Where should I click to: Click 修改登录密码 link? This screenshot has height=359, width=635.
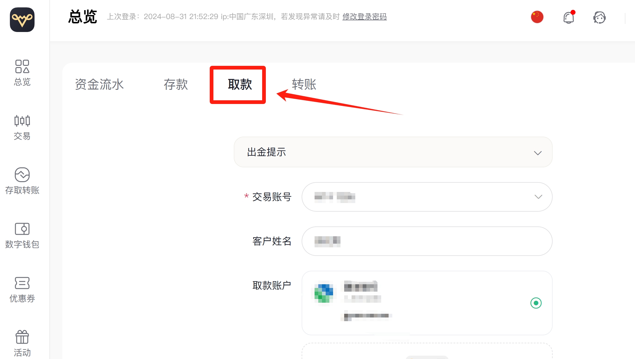point(365,17)
